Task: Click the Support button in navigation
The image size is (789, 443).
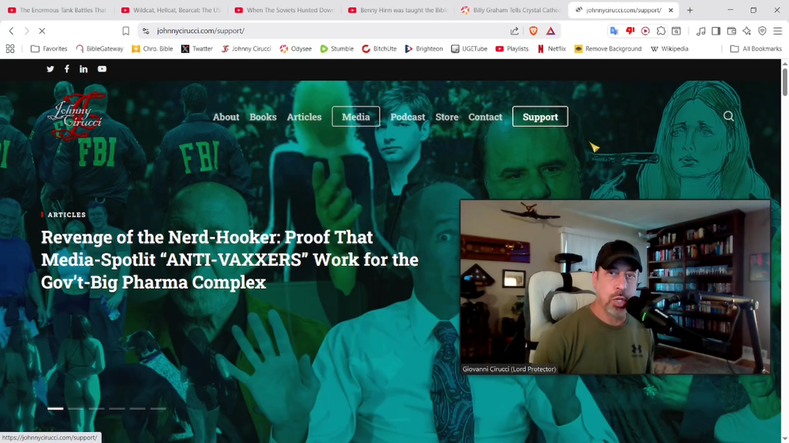Action: coord(540,117)
